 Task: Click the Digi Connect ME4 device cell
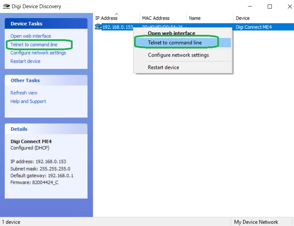pos(254,27)
